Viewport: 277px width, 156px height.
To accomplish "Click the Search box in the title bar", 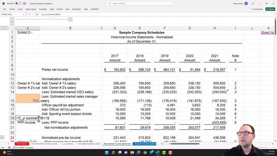I will click(139, 3).
